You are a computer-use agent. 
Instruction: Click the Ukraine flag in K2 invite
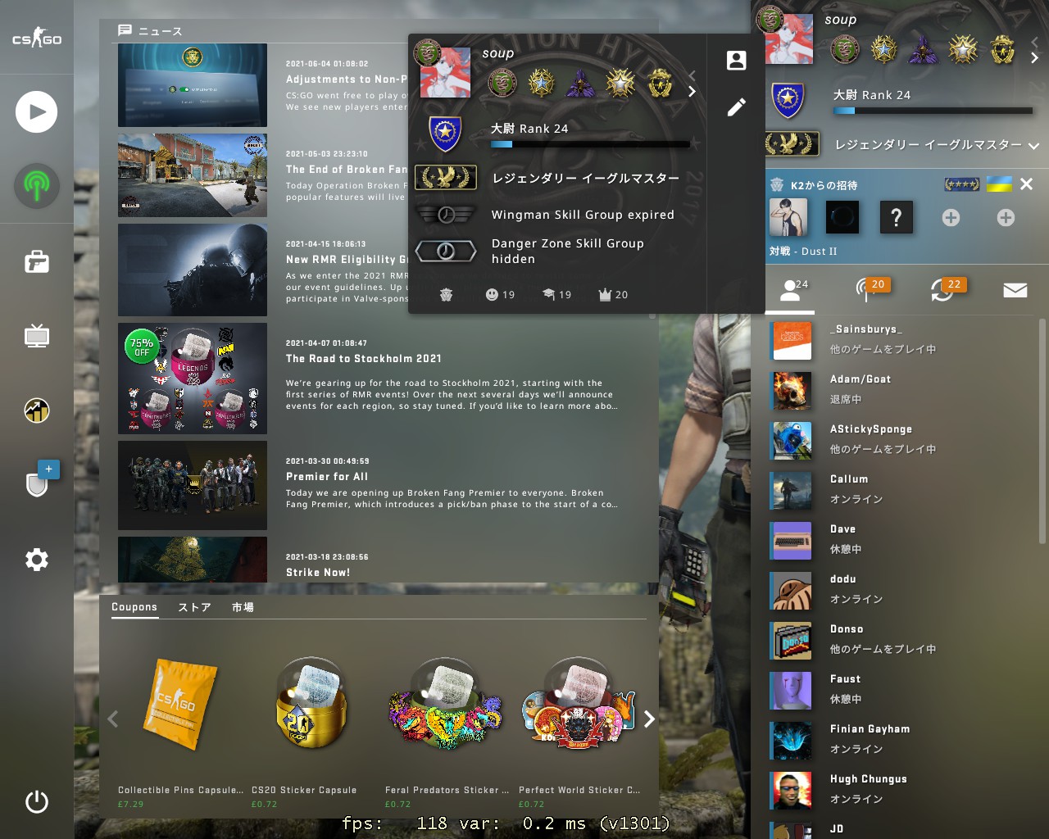pos(999,184)
